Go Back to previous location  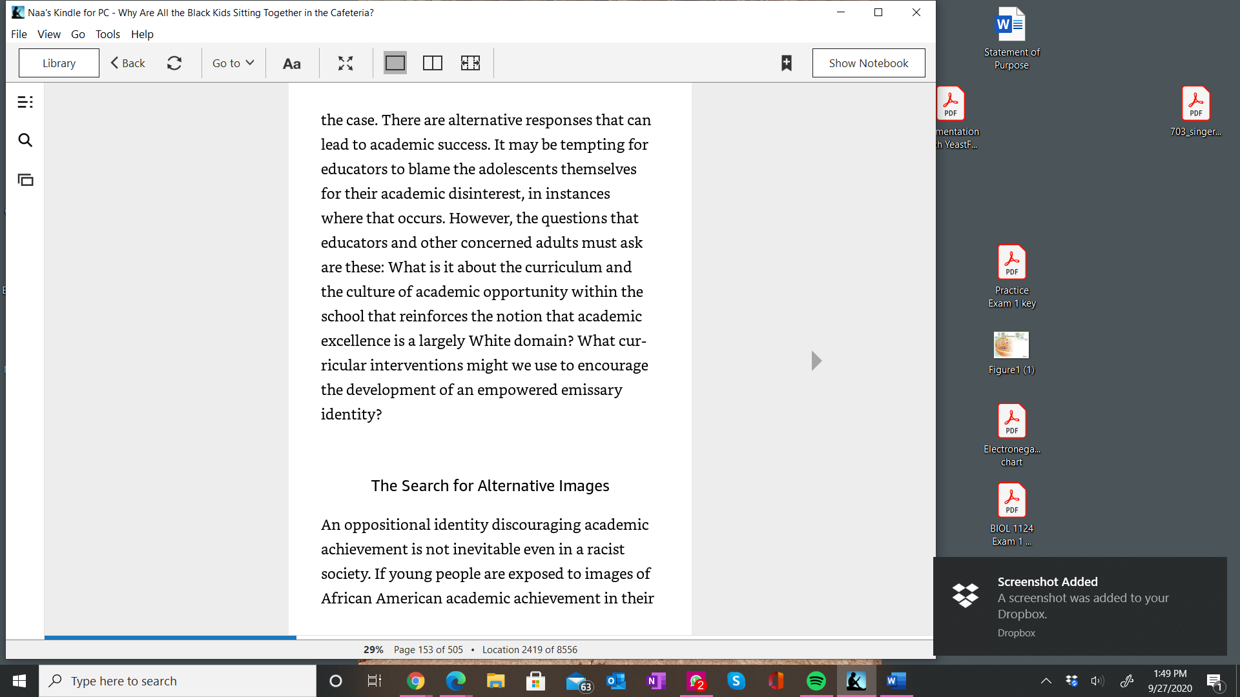(128, 63)
